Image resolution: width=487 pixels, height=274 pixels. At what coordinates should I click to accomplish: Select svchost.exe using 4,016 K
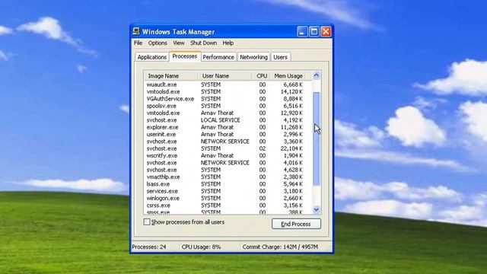[228, 163]
